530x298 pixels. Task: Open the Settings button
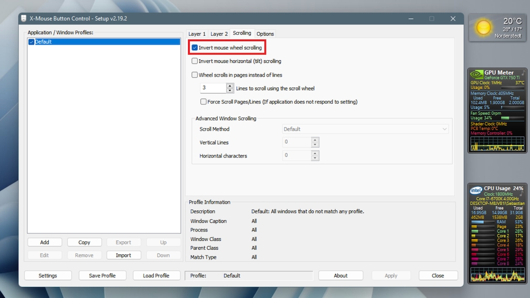coord(48,275)
